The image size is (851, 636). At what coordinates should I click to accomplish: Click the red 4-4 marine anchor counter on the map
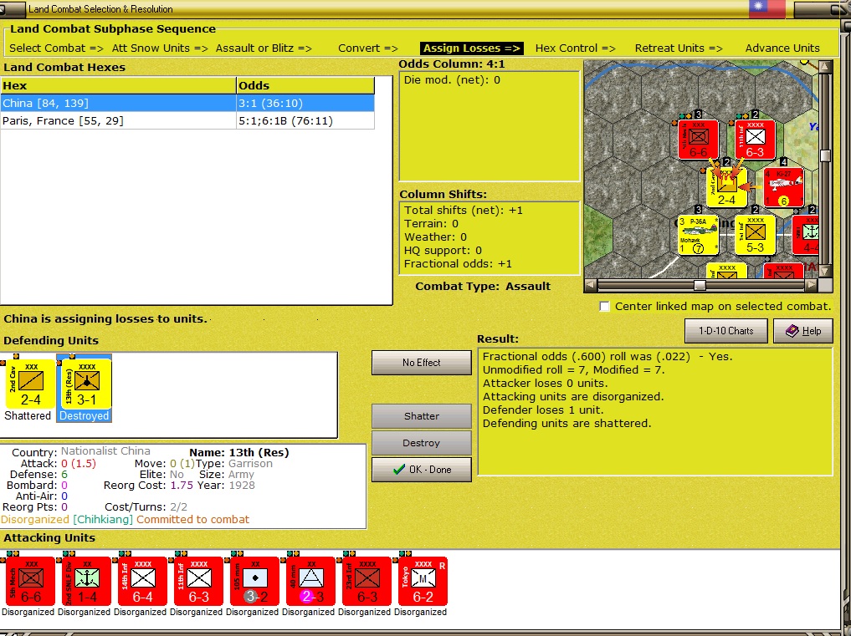806,236
